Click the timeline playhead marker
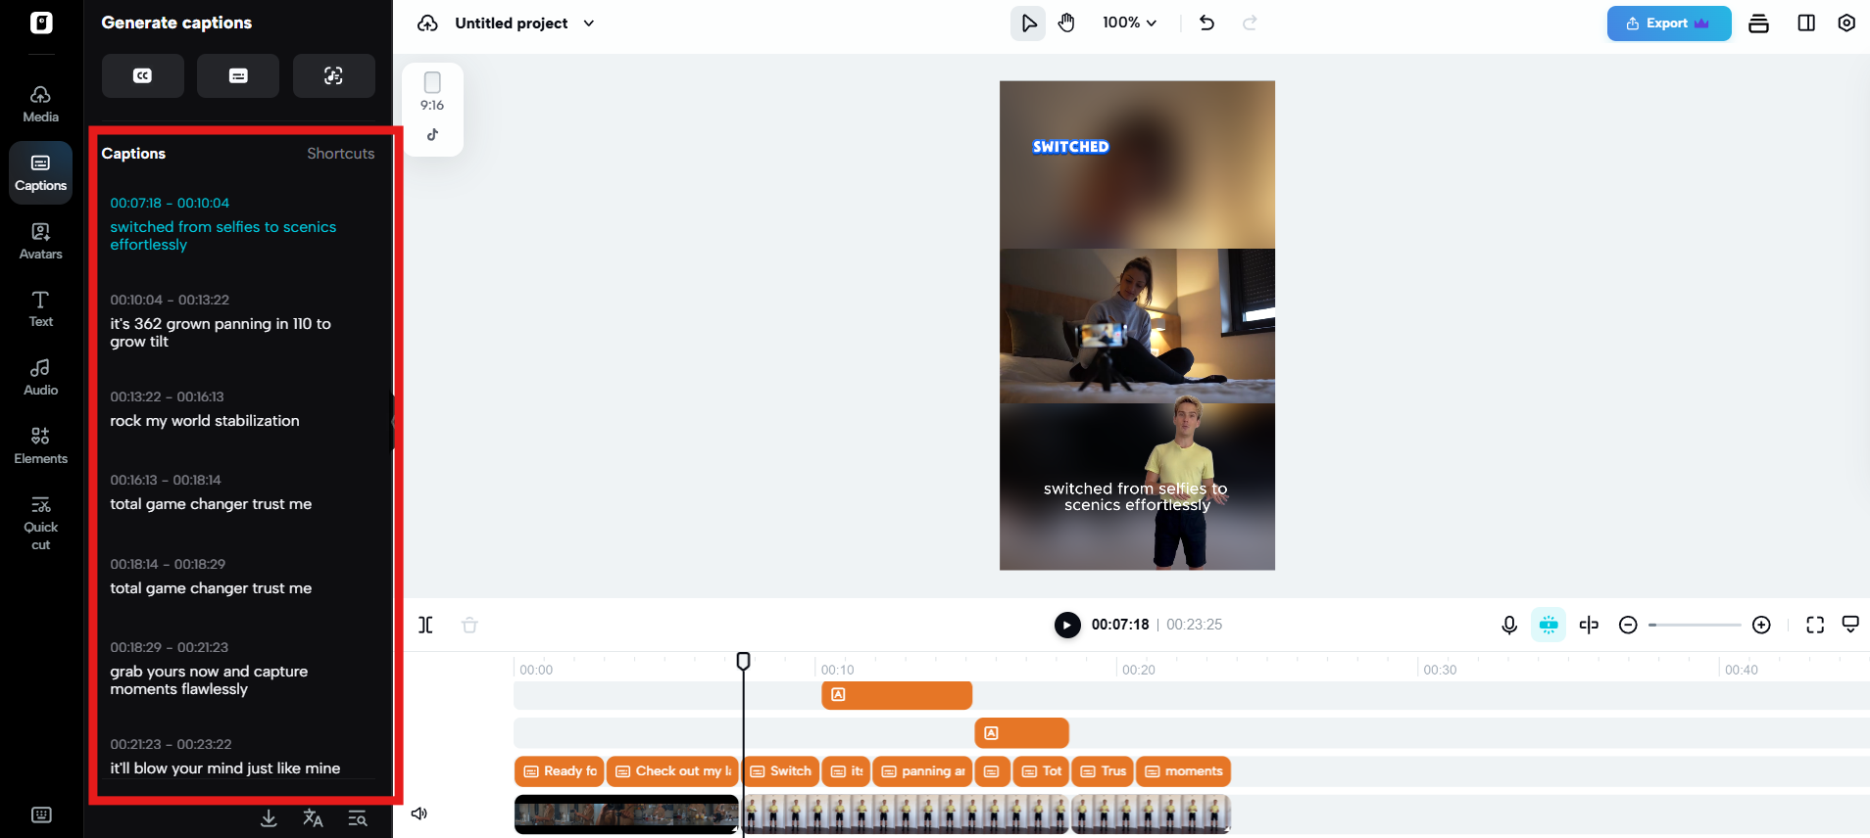The height and width of the screenshot is (838, 1870). [x=743, y=662]
